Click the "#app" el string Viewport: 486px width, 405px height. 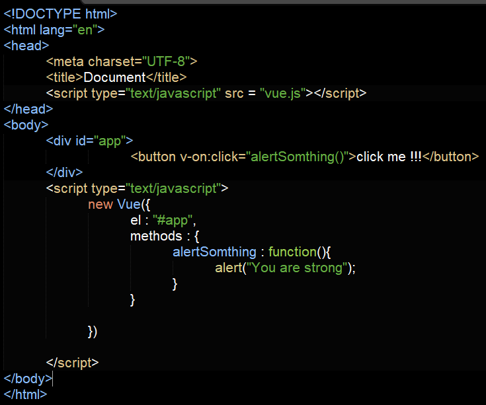(173, 221)
